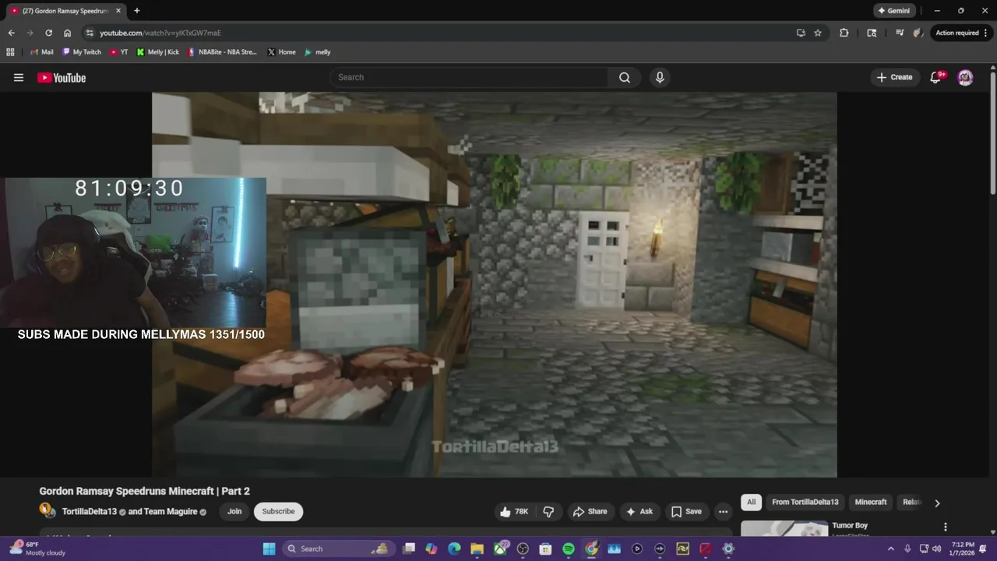The image size is (997, 561).
Task: Open Microsoft Edge from the taskbar
Action: point(454,549)
